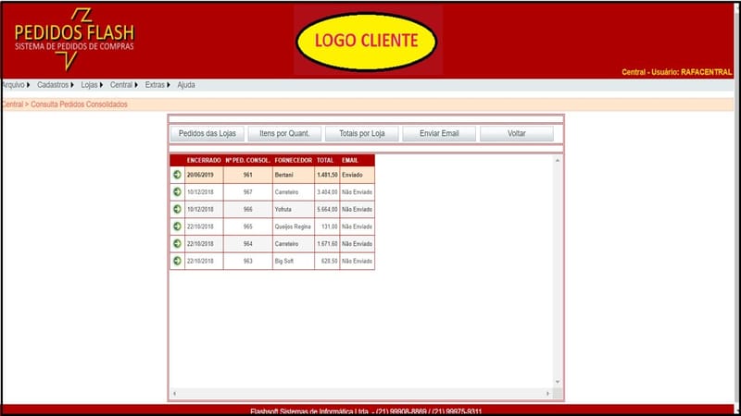Open order 967 using its green arrow
Viewport: 741px width, 416px height.
[177, 191]
